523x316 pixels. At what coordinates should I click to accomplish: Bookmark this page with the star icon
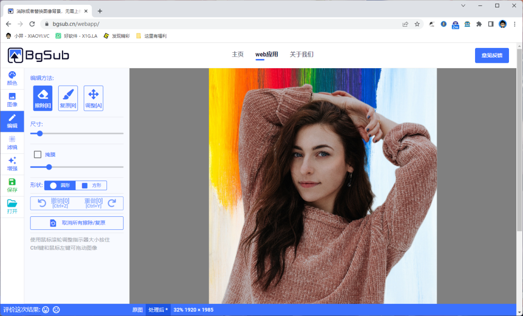tap(417, 24)
